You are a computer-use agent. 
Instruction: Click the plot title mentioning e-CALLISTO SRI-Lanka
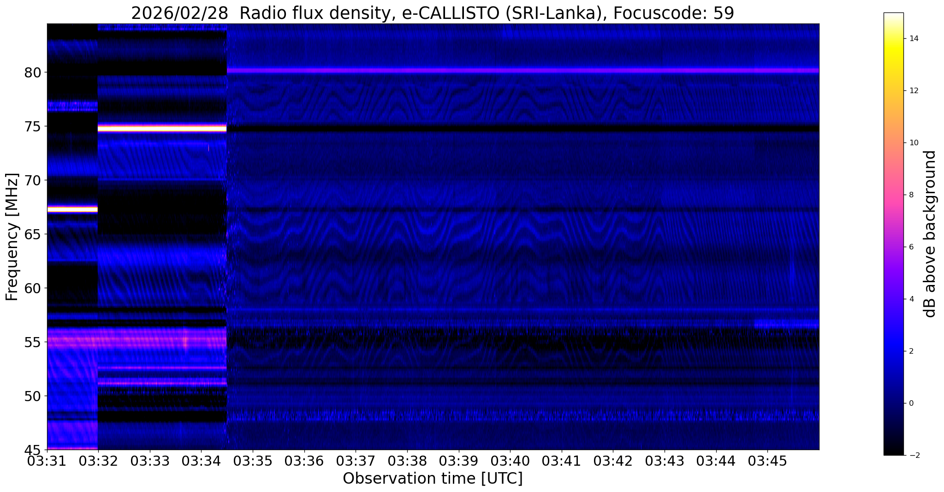(433, 13)
